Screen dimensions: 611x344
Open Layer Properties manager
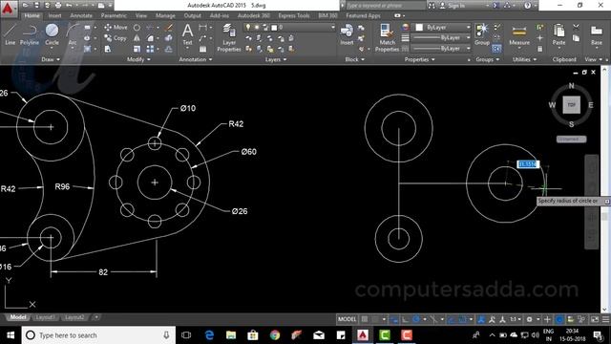pos(229,38)
